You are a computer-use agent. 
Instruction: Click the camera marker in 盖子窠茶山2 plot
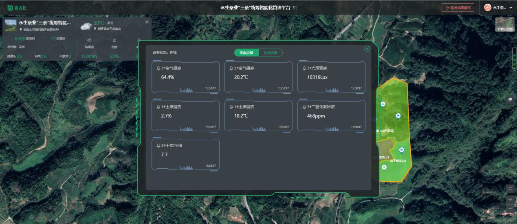(x=401, y=150)
